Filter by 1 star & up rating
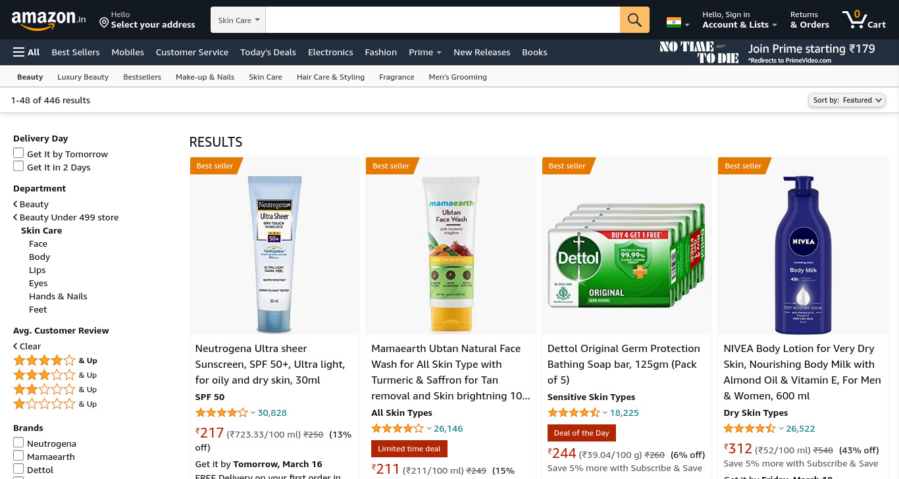 [x=55, y=404]
